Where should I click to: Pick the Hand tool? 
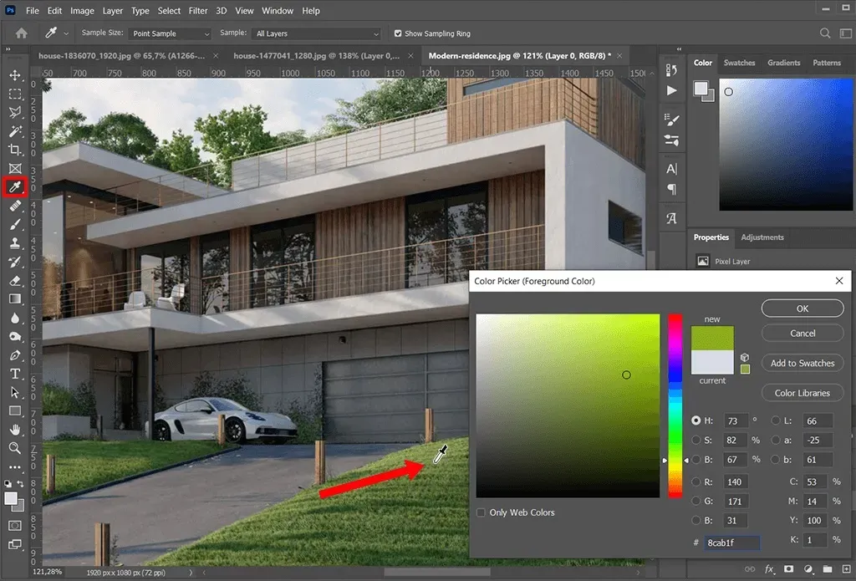click(x=15, y=430)
